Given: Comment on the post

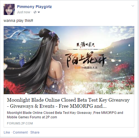Looking at the screenshot, I should point(20,132).
